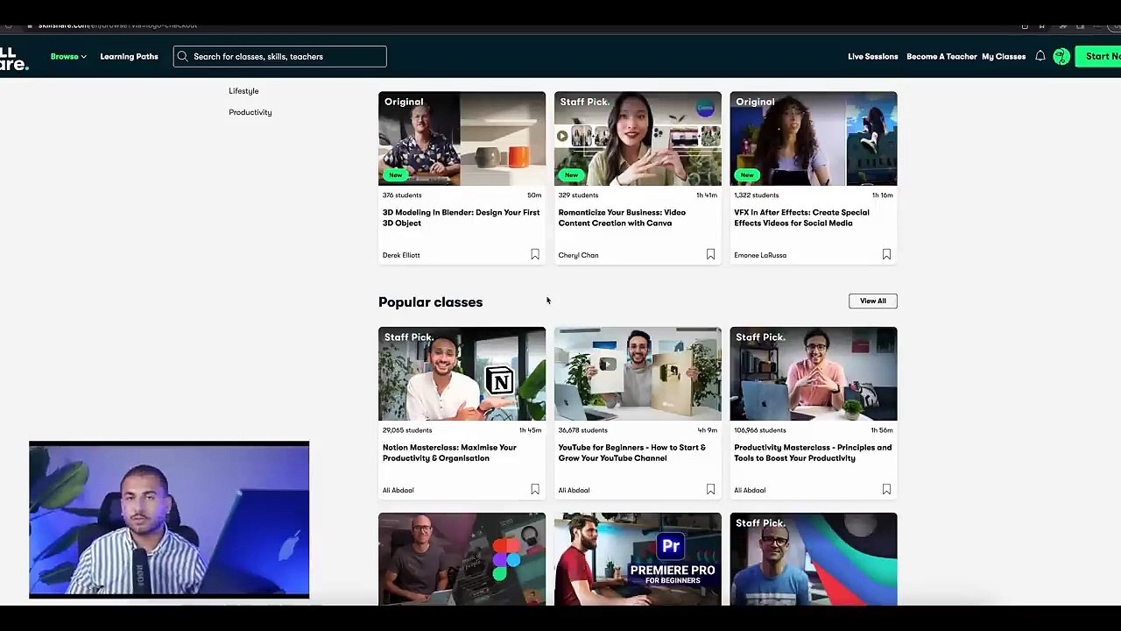This screenshot has height=631, width=1121.
Task: Open title '3D Modeling in Blender: Design Your First 3D Object'
Action: [x=461, y=217]
